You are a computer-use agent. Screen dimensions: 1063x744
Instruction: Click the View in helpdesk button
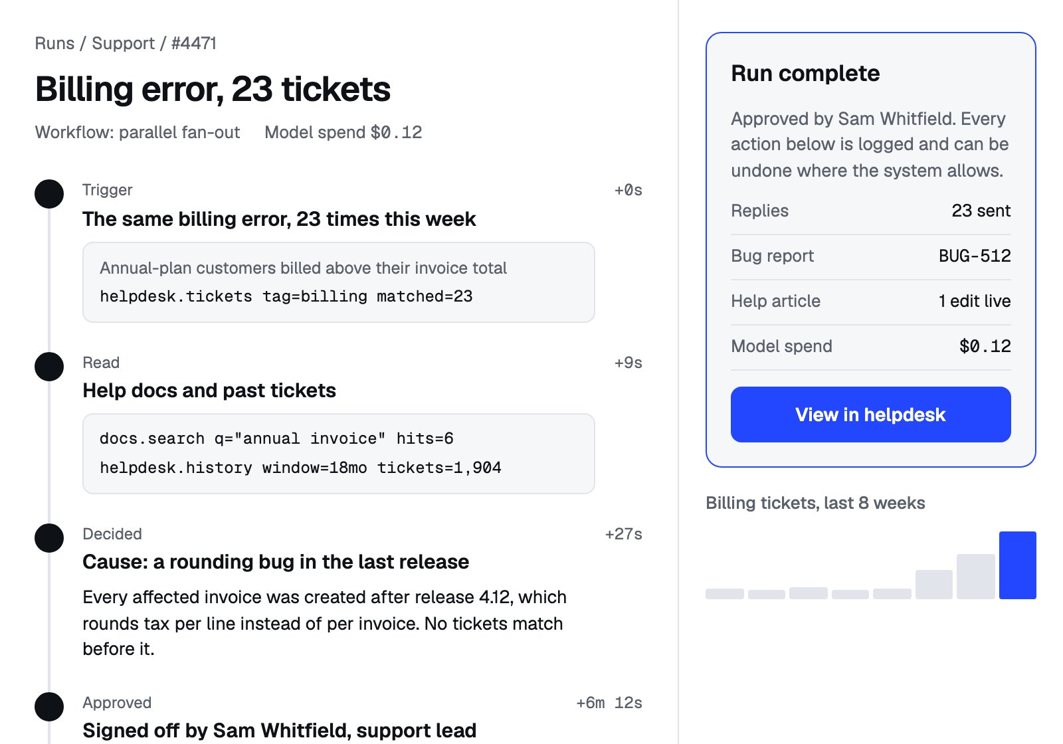point(870,415)
